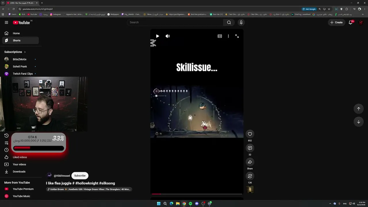Go to the next Short
Image resolution: width=368 pixels, height=207 pixels.
click(x=359, y=122)
